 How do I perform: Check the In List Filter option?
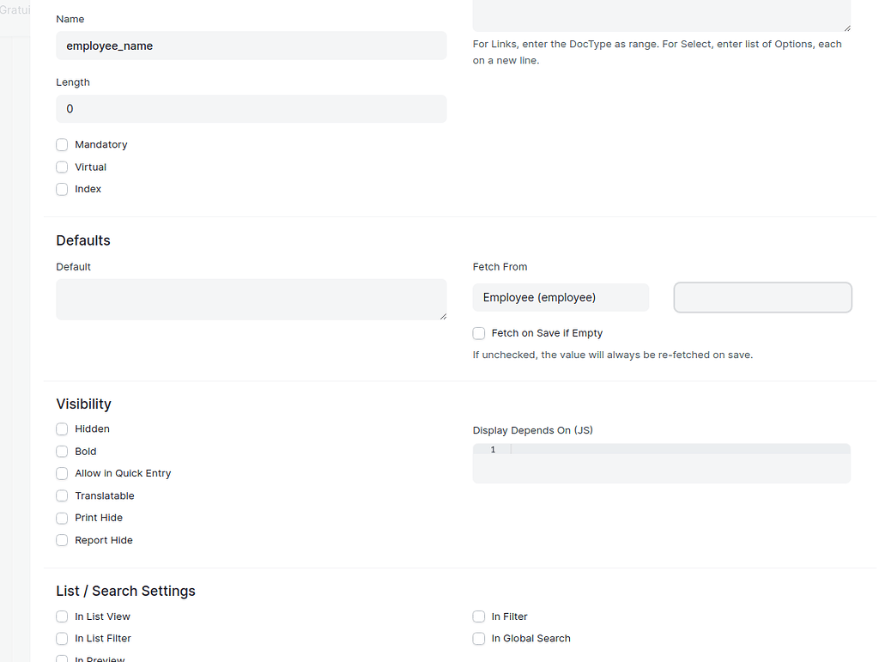[x=62, y=639]
